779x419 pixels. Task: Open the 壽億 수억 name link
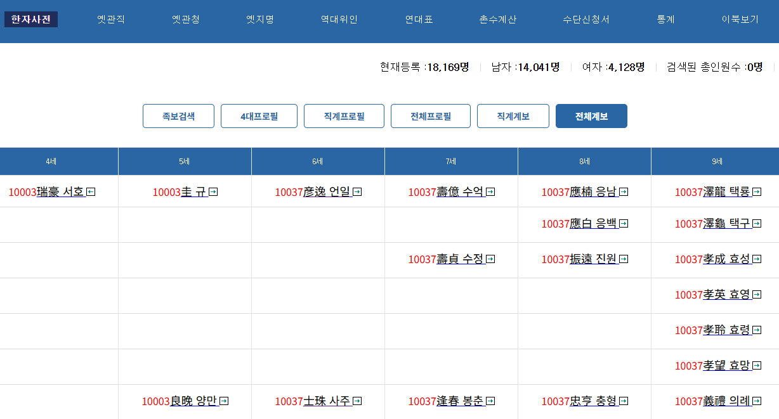point(461,192)
